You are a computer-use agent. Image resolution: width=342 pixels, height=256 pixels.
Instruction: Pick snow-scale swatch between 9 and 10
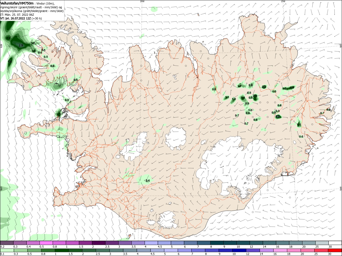[x=230, y=243]
